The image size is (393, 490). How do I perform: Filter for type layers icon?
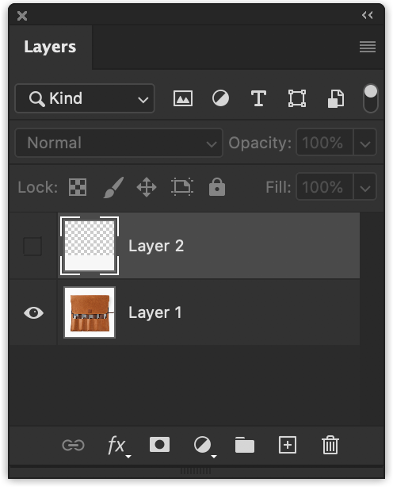(x=258, y=98)
